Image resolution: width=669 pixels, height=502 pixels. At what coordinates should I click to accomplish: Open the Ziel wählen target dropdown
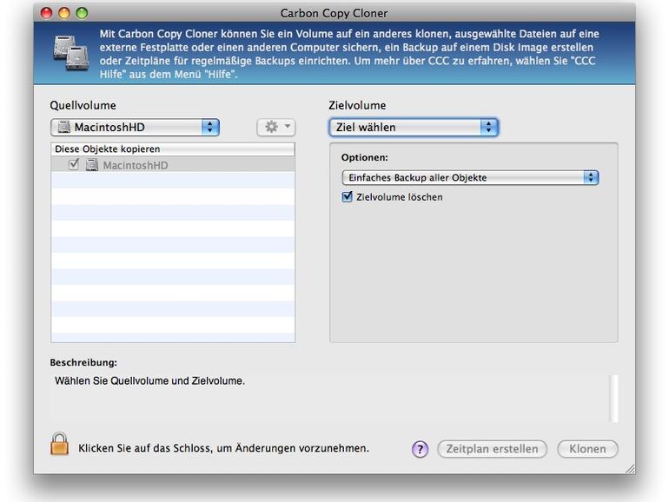click(x=414, y=127)
